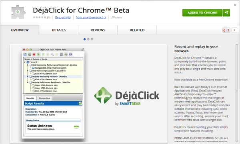Collapse the Web Monitoring, Performance Monitoring node
The image size is (240, 144).
tap(28, 65)
